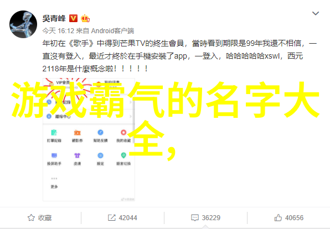Select the 投屏助手 screen icon

[54, 155]
